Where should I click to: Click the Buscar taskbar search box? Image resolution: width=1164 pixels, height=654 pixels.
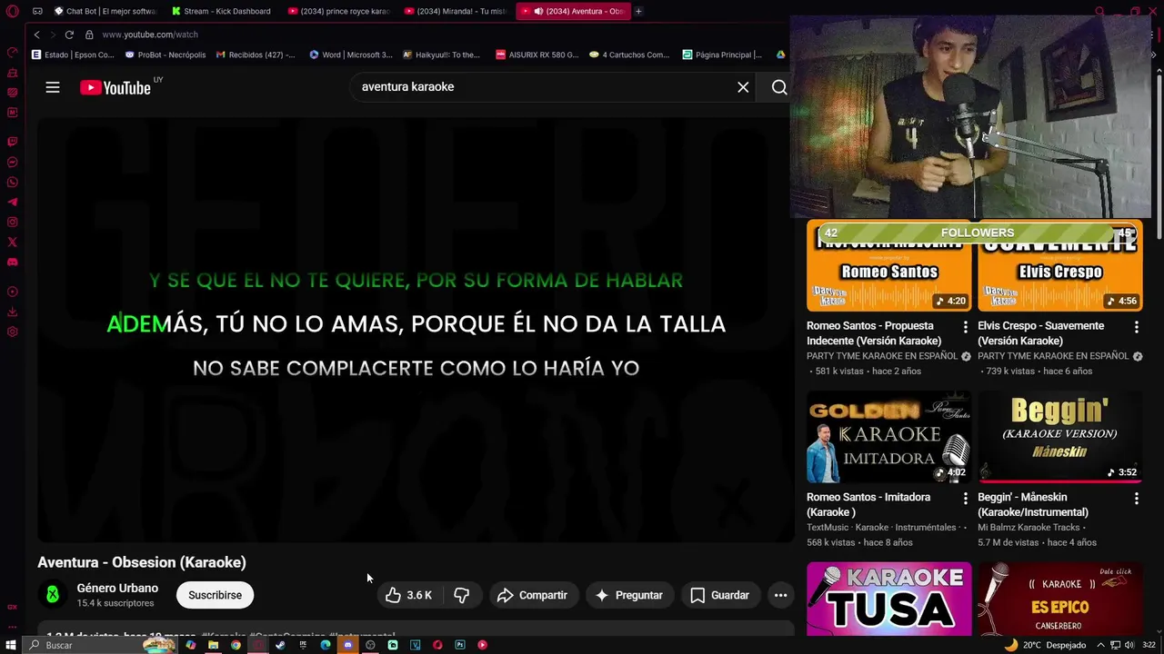click(100, 645)
